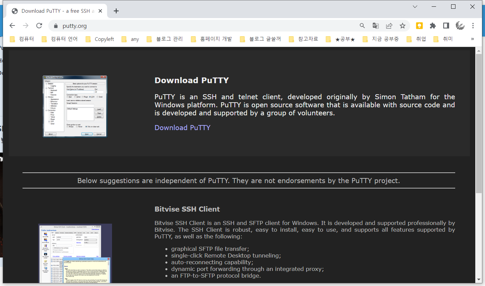Open the 컴퓨터 언어 bookmark folder
The height and width of the screenshot is (286, 485).
pyautogui.click(x=60, y=39)
